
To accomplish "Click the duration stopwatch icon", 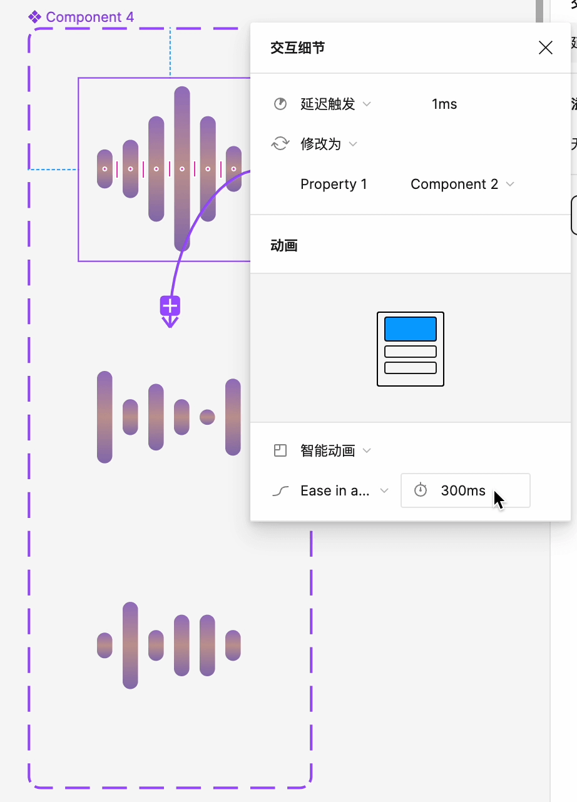I will [421, 490].
